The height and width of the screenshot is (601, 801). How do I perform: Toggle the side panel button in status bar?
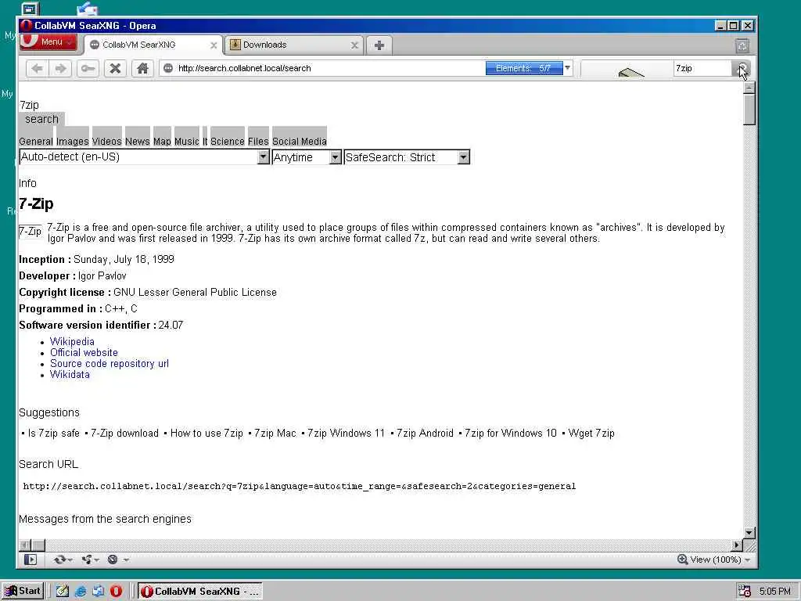[x=31, y=560]
